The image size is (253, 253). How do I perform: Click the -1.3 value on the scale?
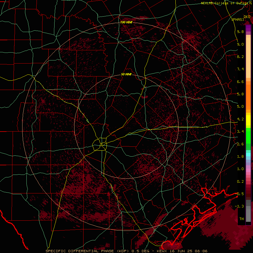[x=239, y=206]
